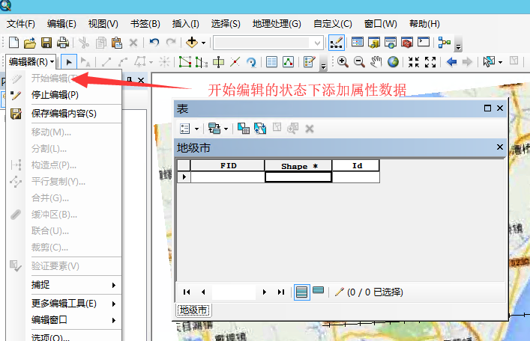The image size is (530, 341).
Task: Click the Select Features tool icon
Action: [x=489, y=62]
